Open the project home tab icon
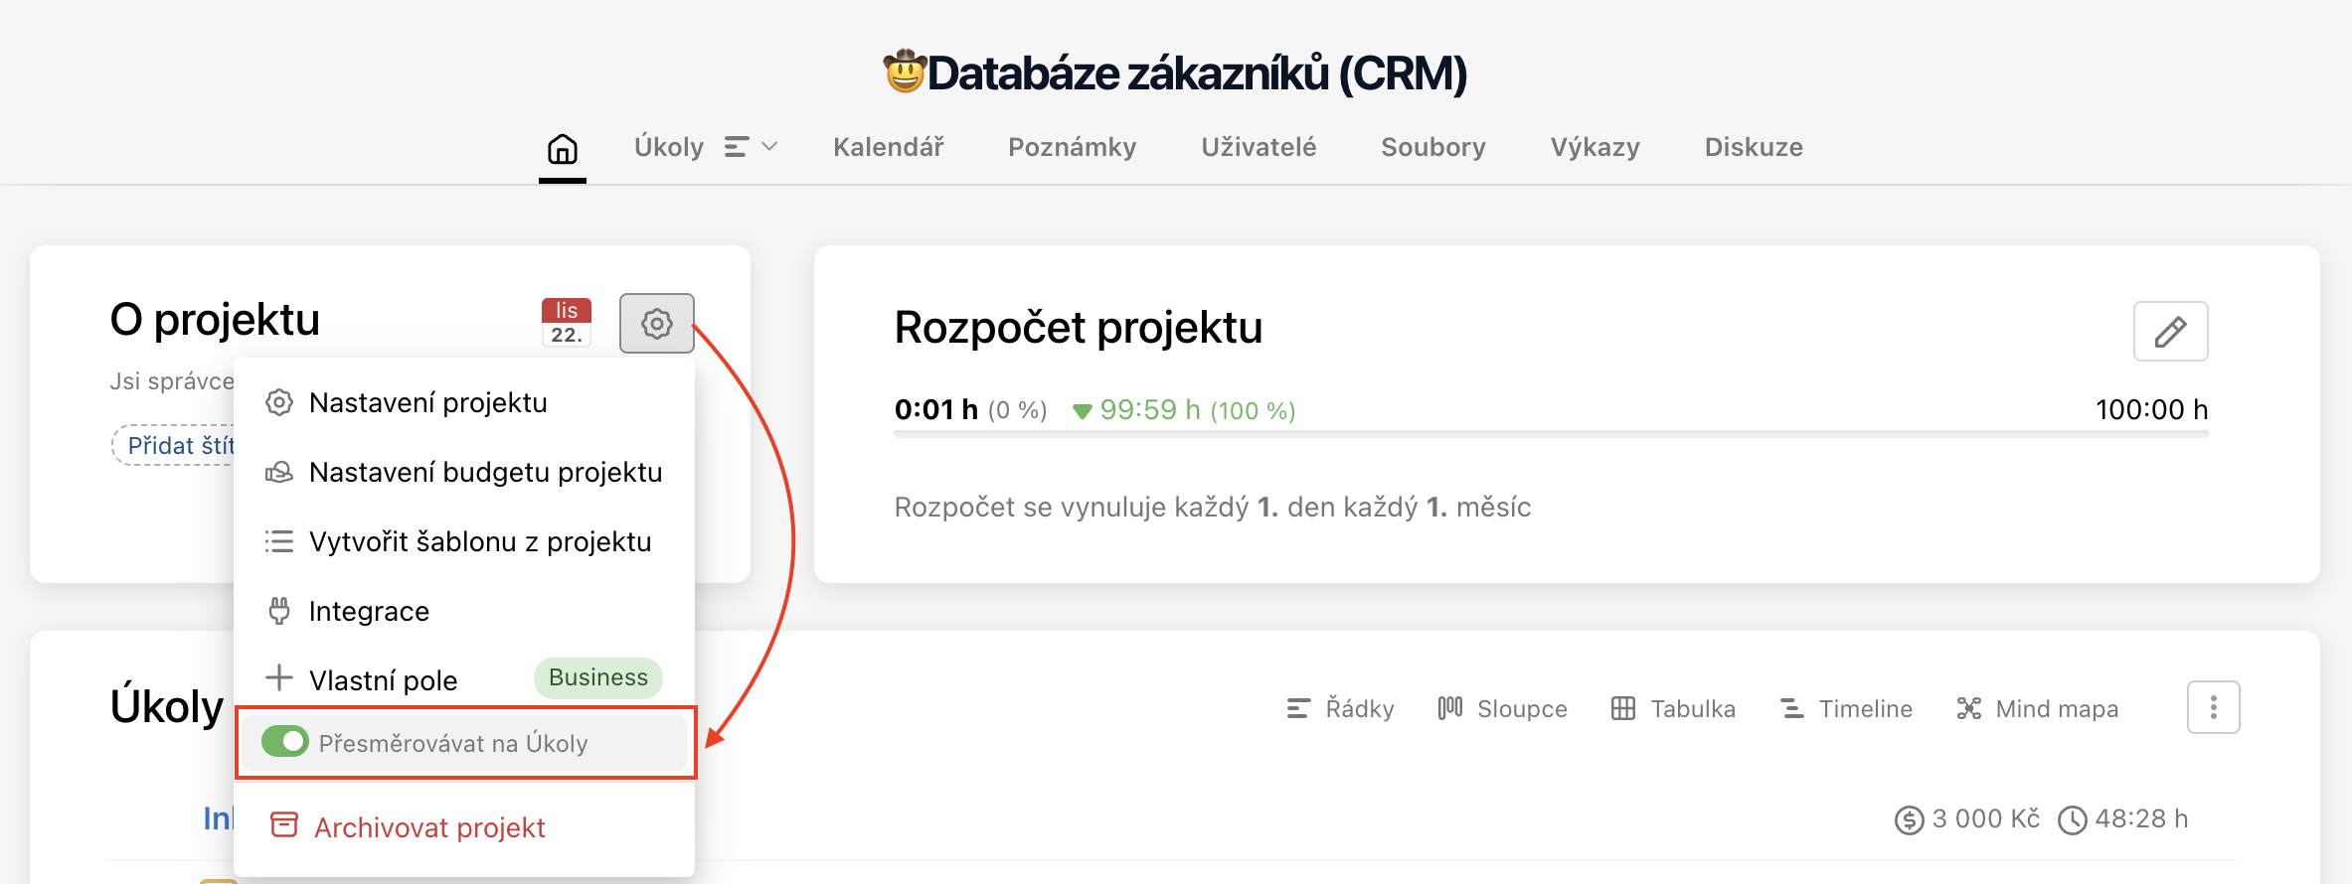 tap(563, 149)
